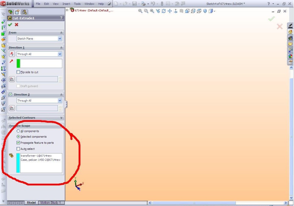Activate the Pan view tool
The image size is (294, 206).
pyautogui.click(x=170, y=11)
